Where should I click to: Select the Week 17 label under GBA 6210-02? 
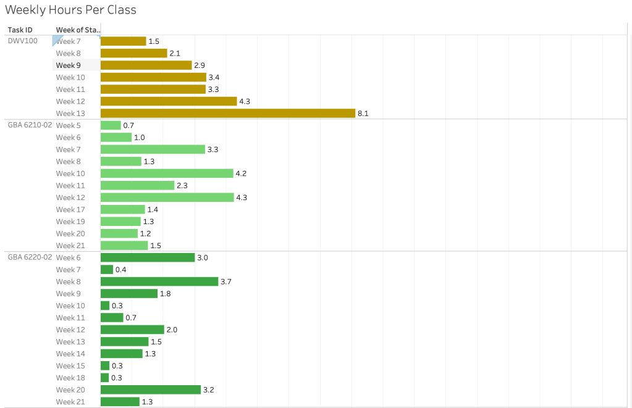[x=70, y=210]
